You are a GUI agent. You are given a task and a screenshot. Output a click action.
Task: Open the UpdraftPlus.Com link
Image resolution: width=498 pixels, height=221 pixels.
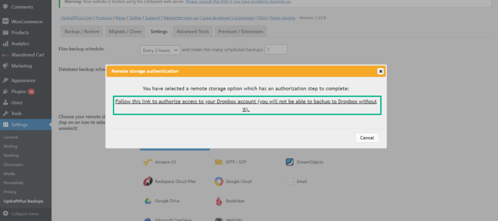tap(76, 18)
